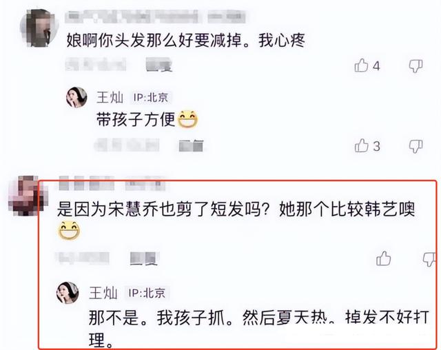Image resolution: width=441 pixels, height=350 pixels.
Task: Open 王灿's username in the bottom reply
Action: tap(103, 293)
